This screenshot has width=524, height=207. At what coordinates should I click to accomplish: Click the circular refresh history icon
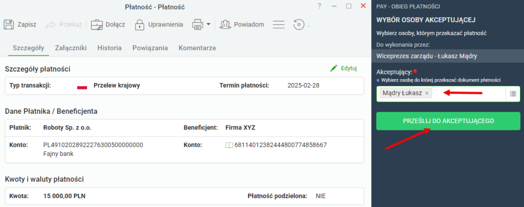point(299,24)
